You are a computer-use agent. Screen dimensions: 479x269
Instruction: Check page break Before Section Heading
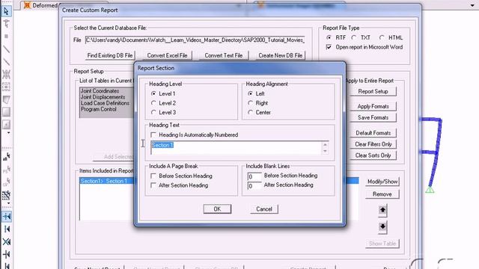[153, 176]
